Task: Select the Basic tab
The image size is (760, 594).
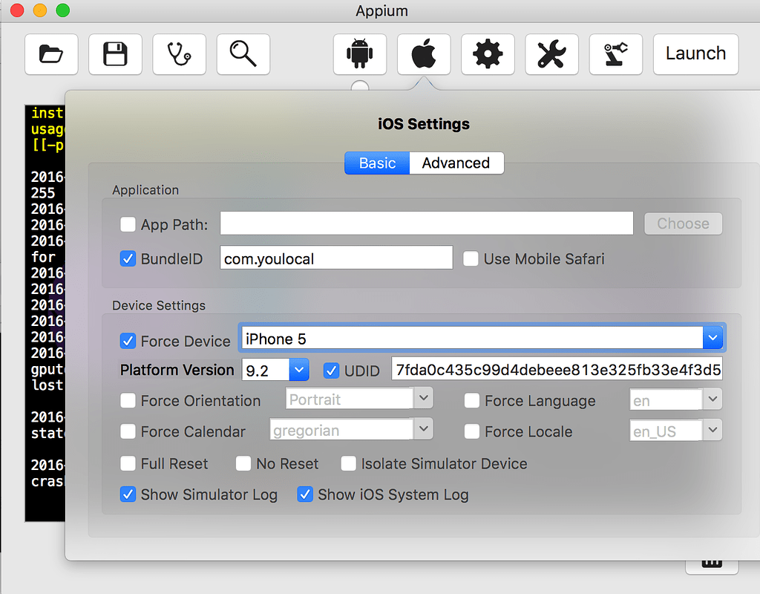Action: tap(376, 163)
